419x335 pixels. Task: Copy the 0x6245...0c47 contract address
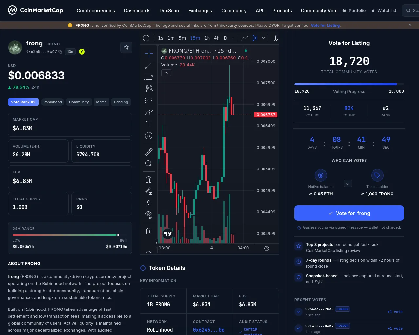pos(60,52)
